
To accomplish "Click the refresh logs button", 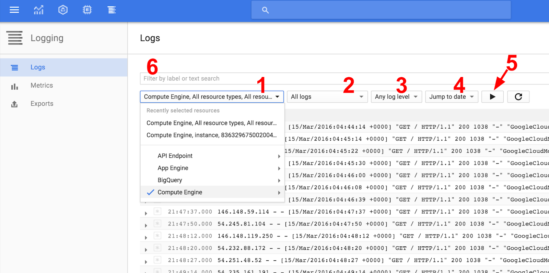I will (x=518, y=97).
